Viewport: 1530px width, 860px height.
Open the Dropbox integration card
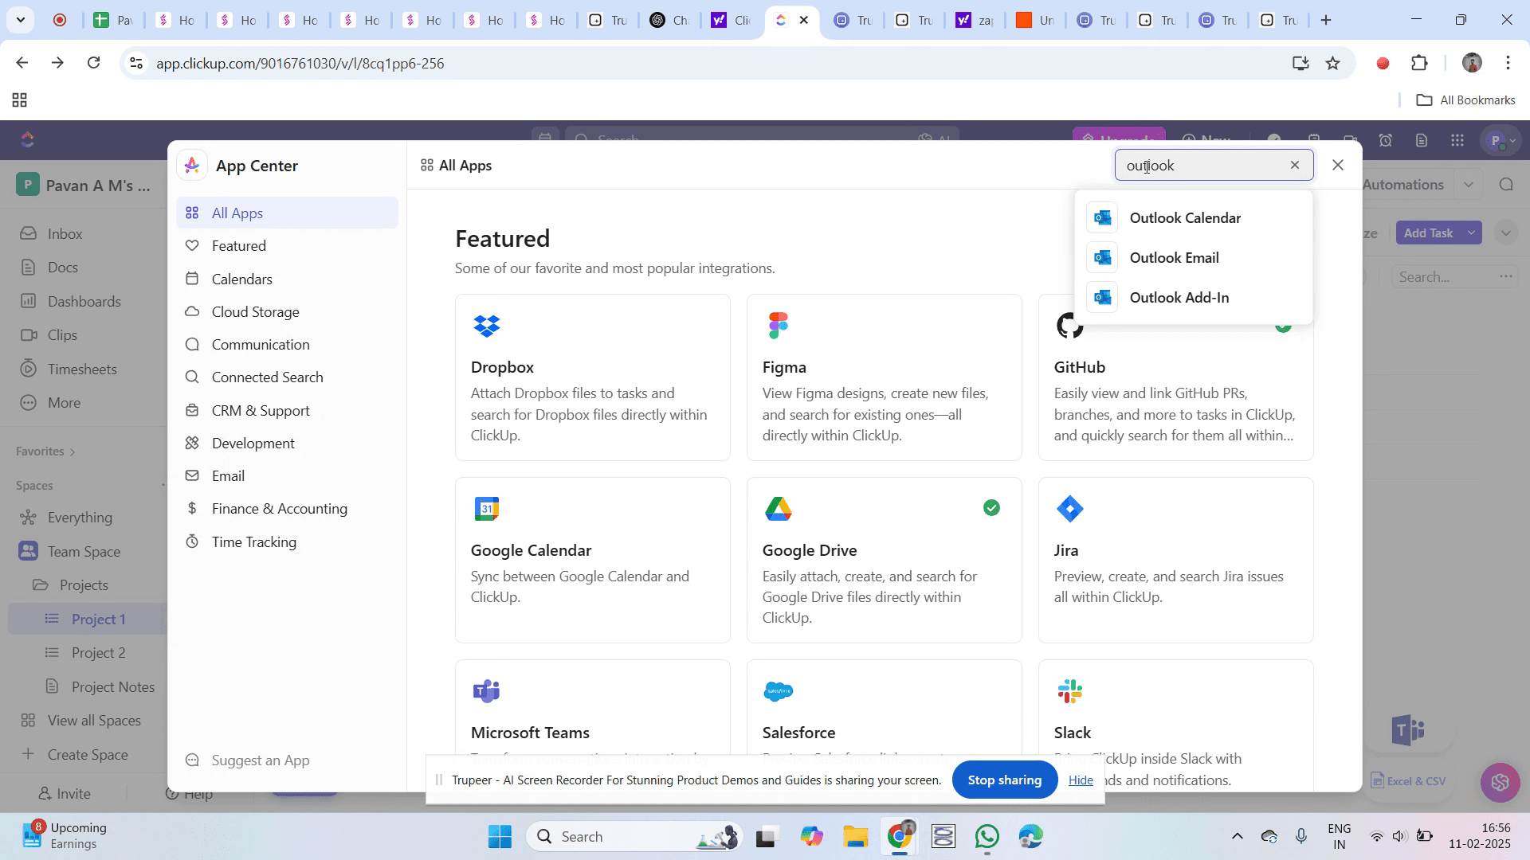coord(592,377)
